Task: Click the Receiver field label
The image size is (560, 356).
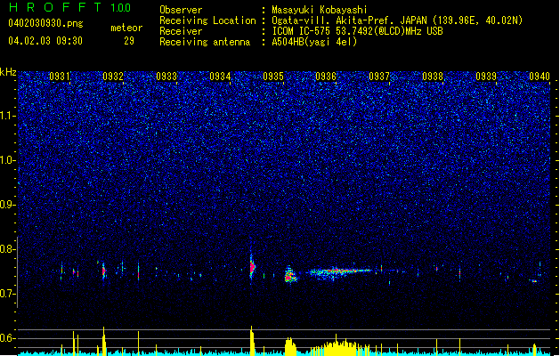Action: [x=181, y=31]
